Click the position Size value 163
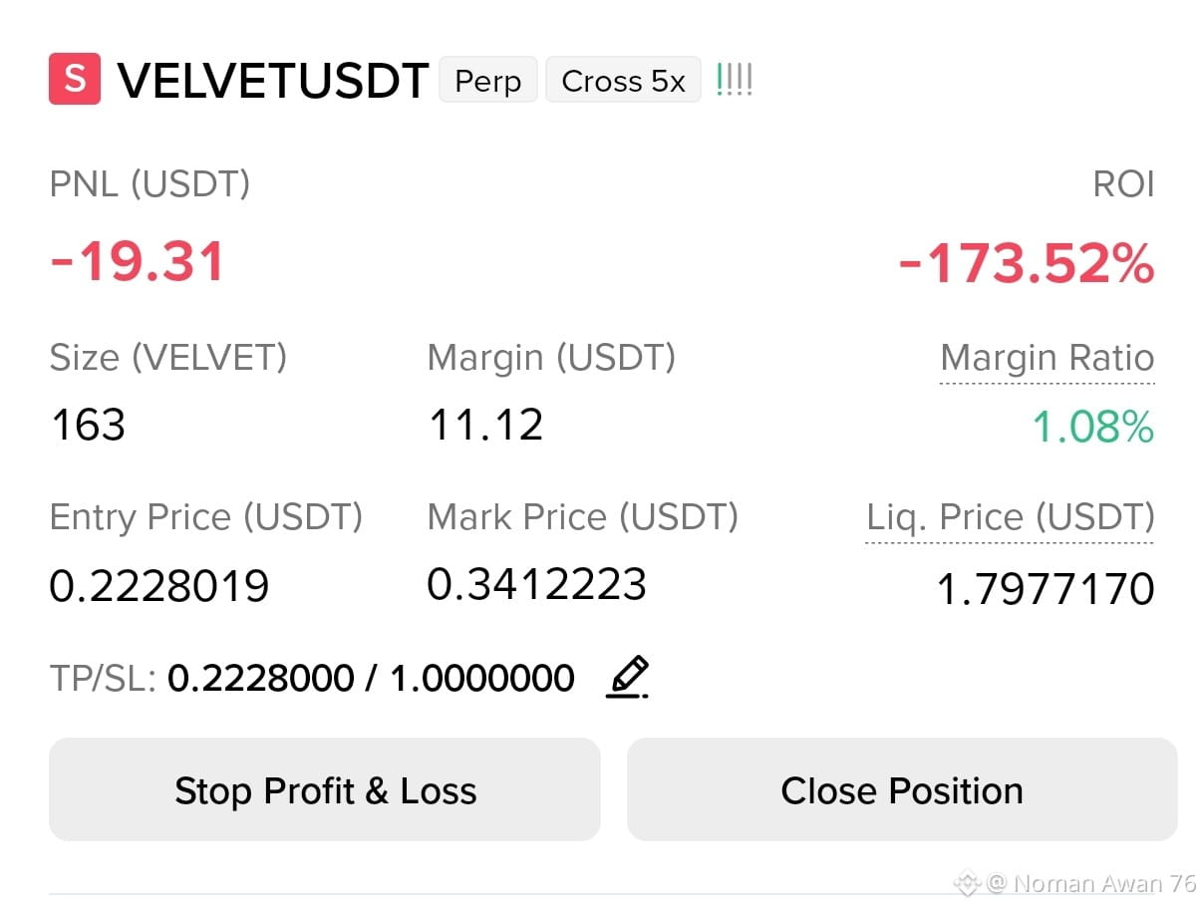 click(x=88, y=426)
